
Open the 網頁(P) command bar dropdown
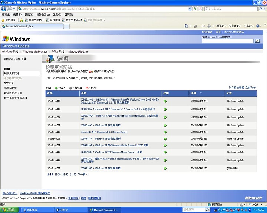(221, 26)
